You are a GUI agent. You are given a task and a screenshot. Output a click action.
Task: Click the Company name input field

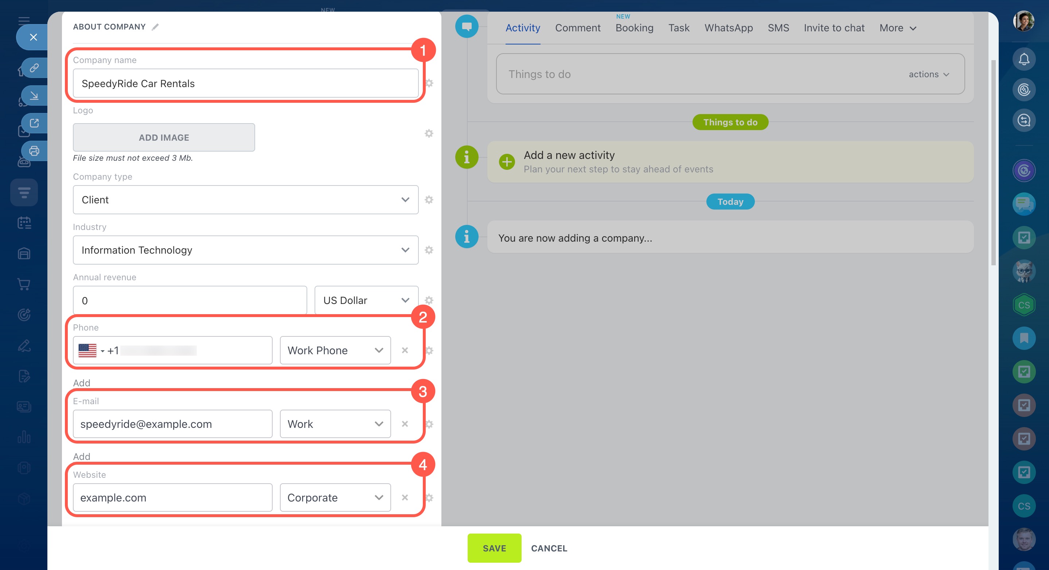pyautogui.click(x=245, y=83)
